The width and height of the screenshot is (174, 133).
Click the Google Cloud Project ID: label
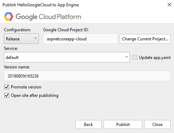66,30
